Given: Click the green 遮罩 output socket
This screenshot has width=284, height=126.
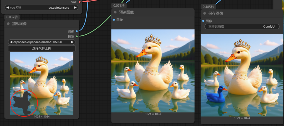Looking at the screenshot, I should pos(77,36).
